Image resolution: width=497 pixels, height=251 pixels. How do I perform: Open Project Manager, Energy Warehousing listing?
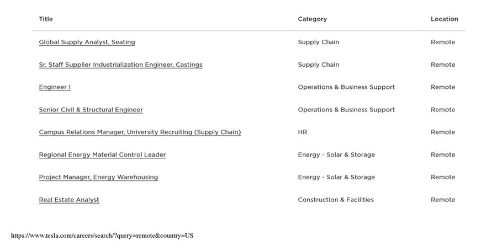(98, 177)
